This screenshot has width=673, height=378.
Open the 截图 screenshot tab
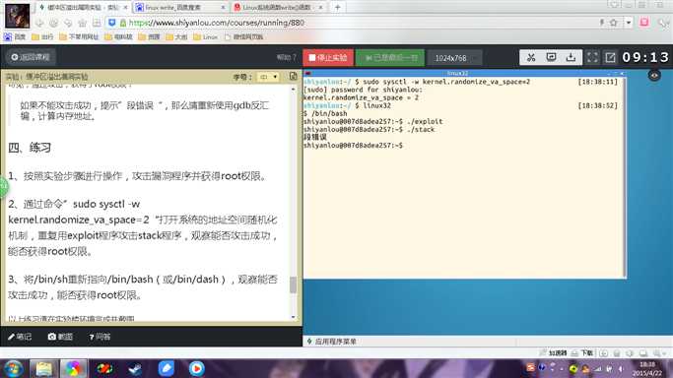pos(60,337)
